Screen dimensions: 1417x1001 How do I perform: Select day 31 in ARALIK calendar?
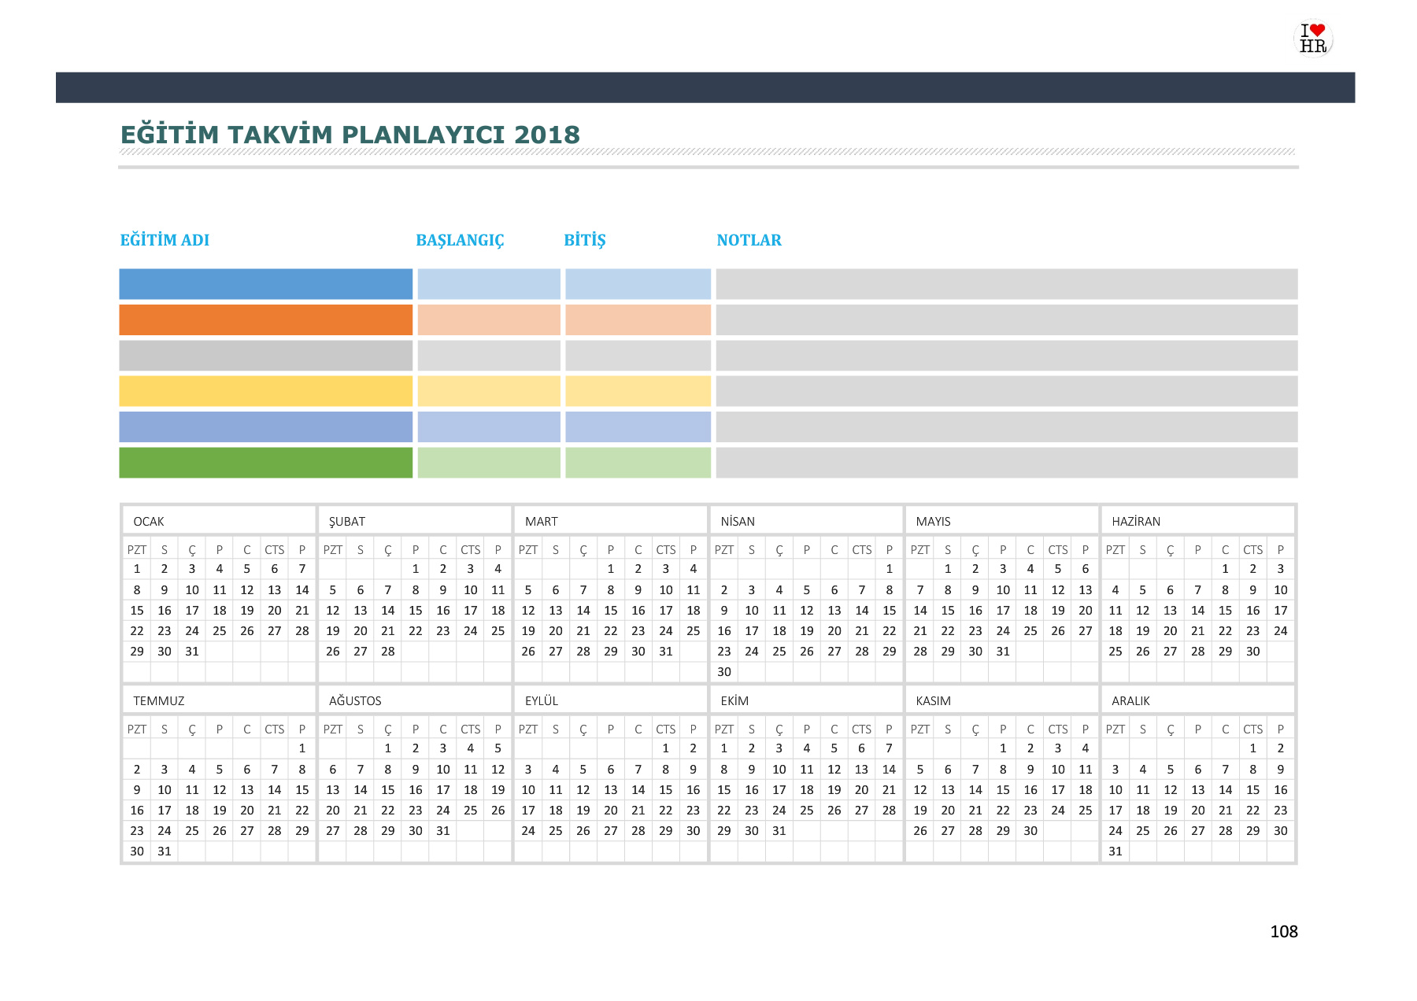click(x=1115, y=851)
